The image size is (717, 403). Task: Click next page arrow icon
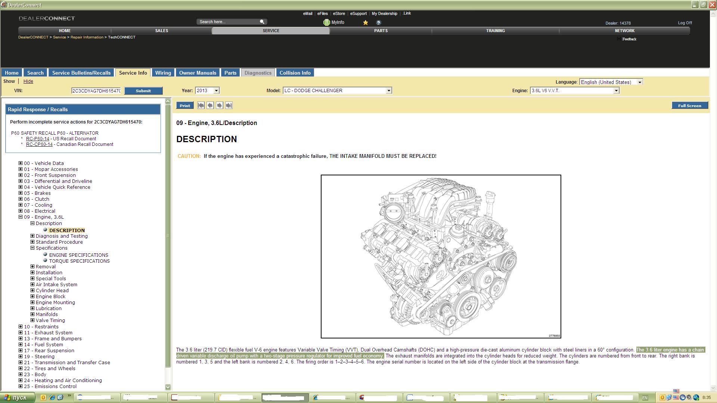click(x=220, y=106)
